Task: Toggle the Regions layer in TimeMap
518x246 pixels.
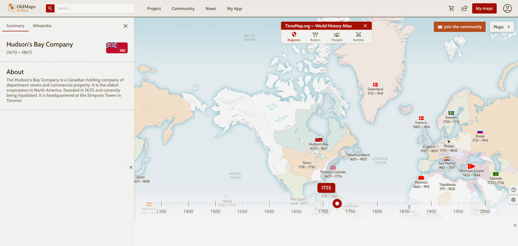Action: 293,36
